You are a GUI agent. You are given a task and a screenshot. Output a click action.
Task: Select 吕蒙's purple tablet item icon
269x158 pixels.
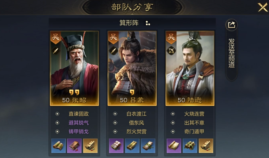point(116,146)
